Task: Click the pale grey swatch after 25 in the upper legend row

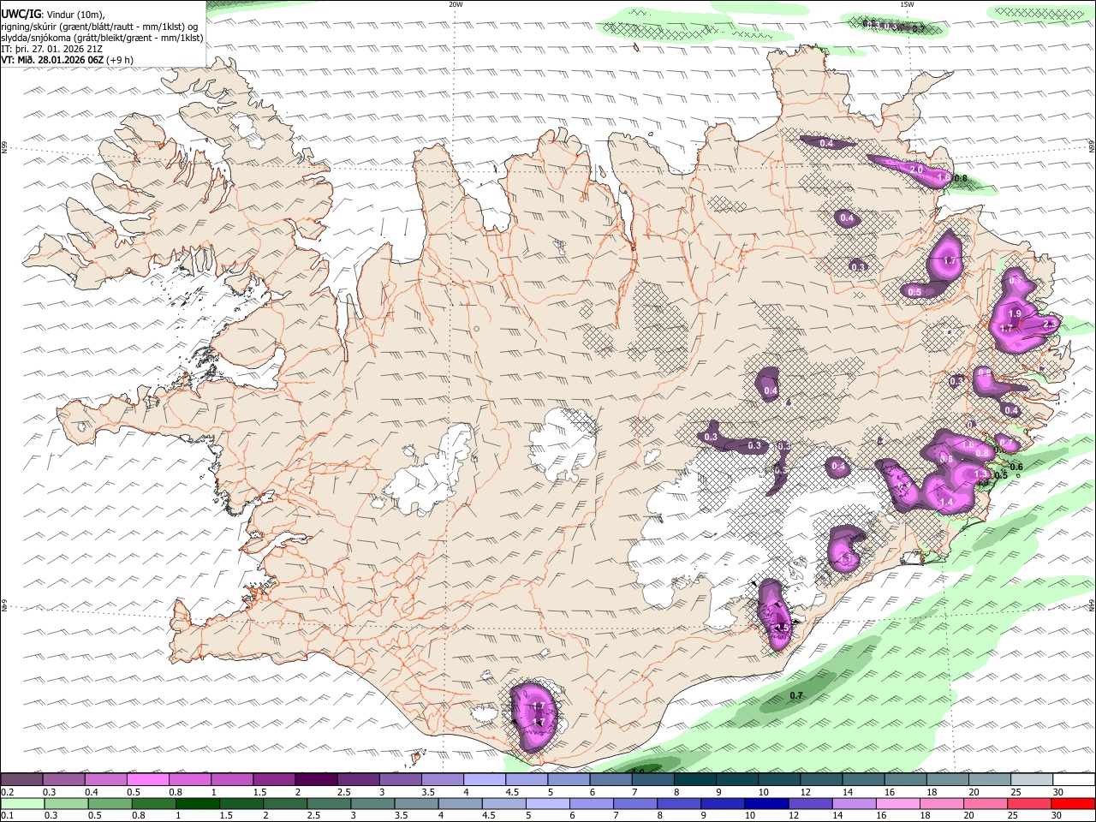Action: click(1032, 779)
